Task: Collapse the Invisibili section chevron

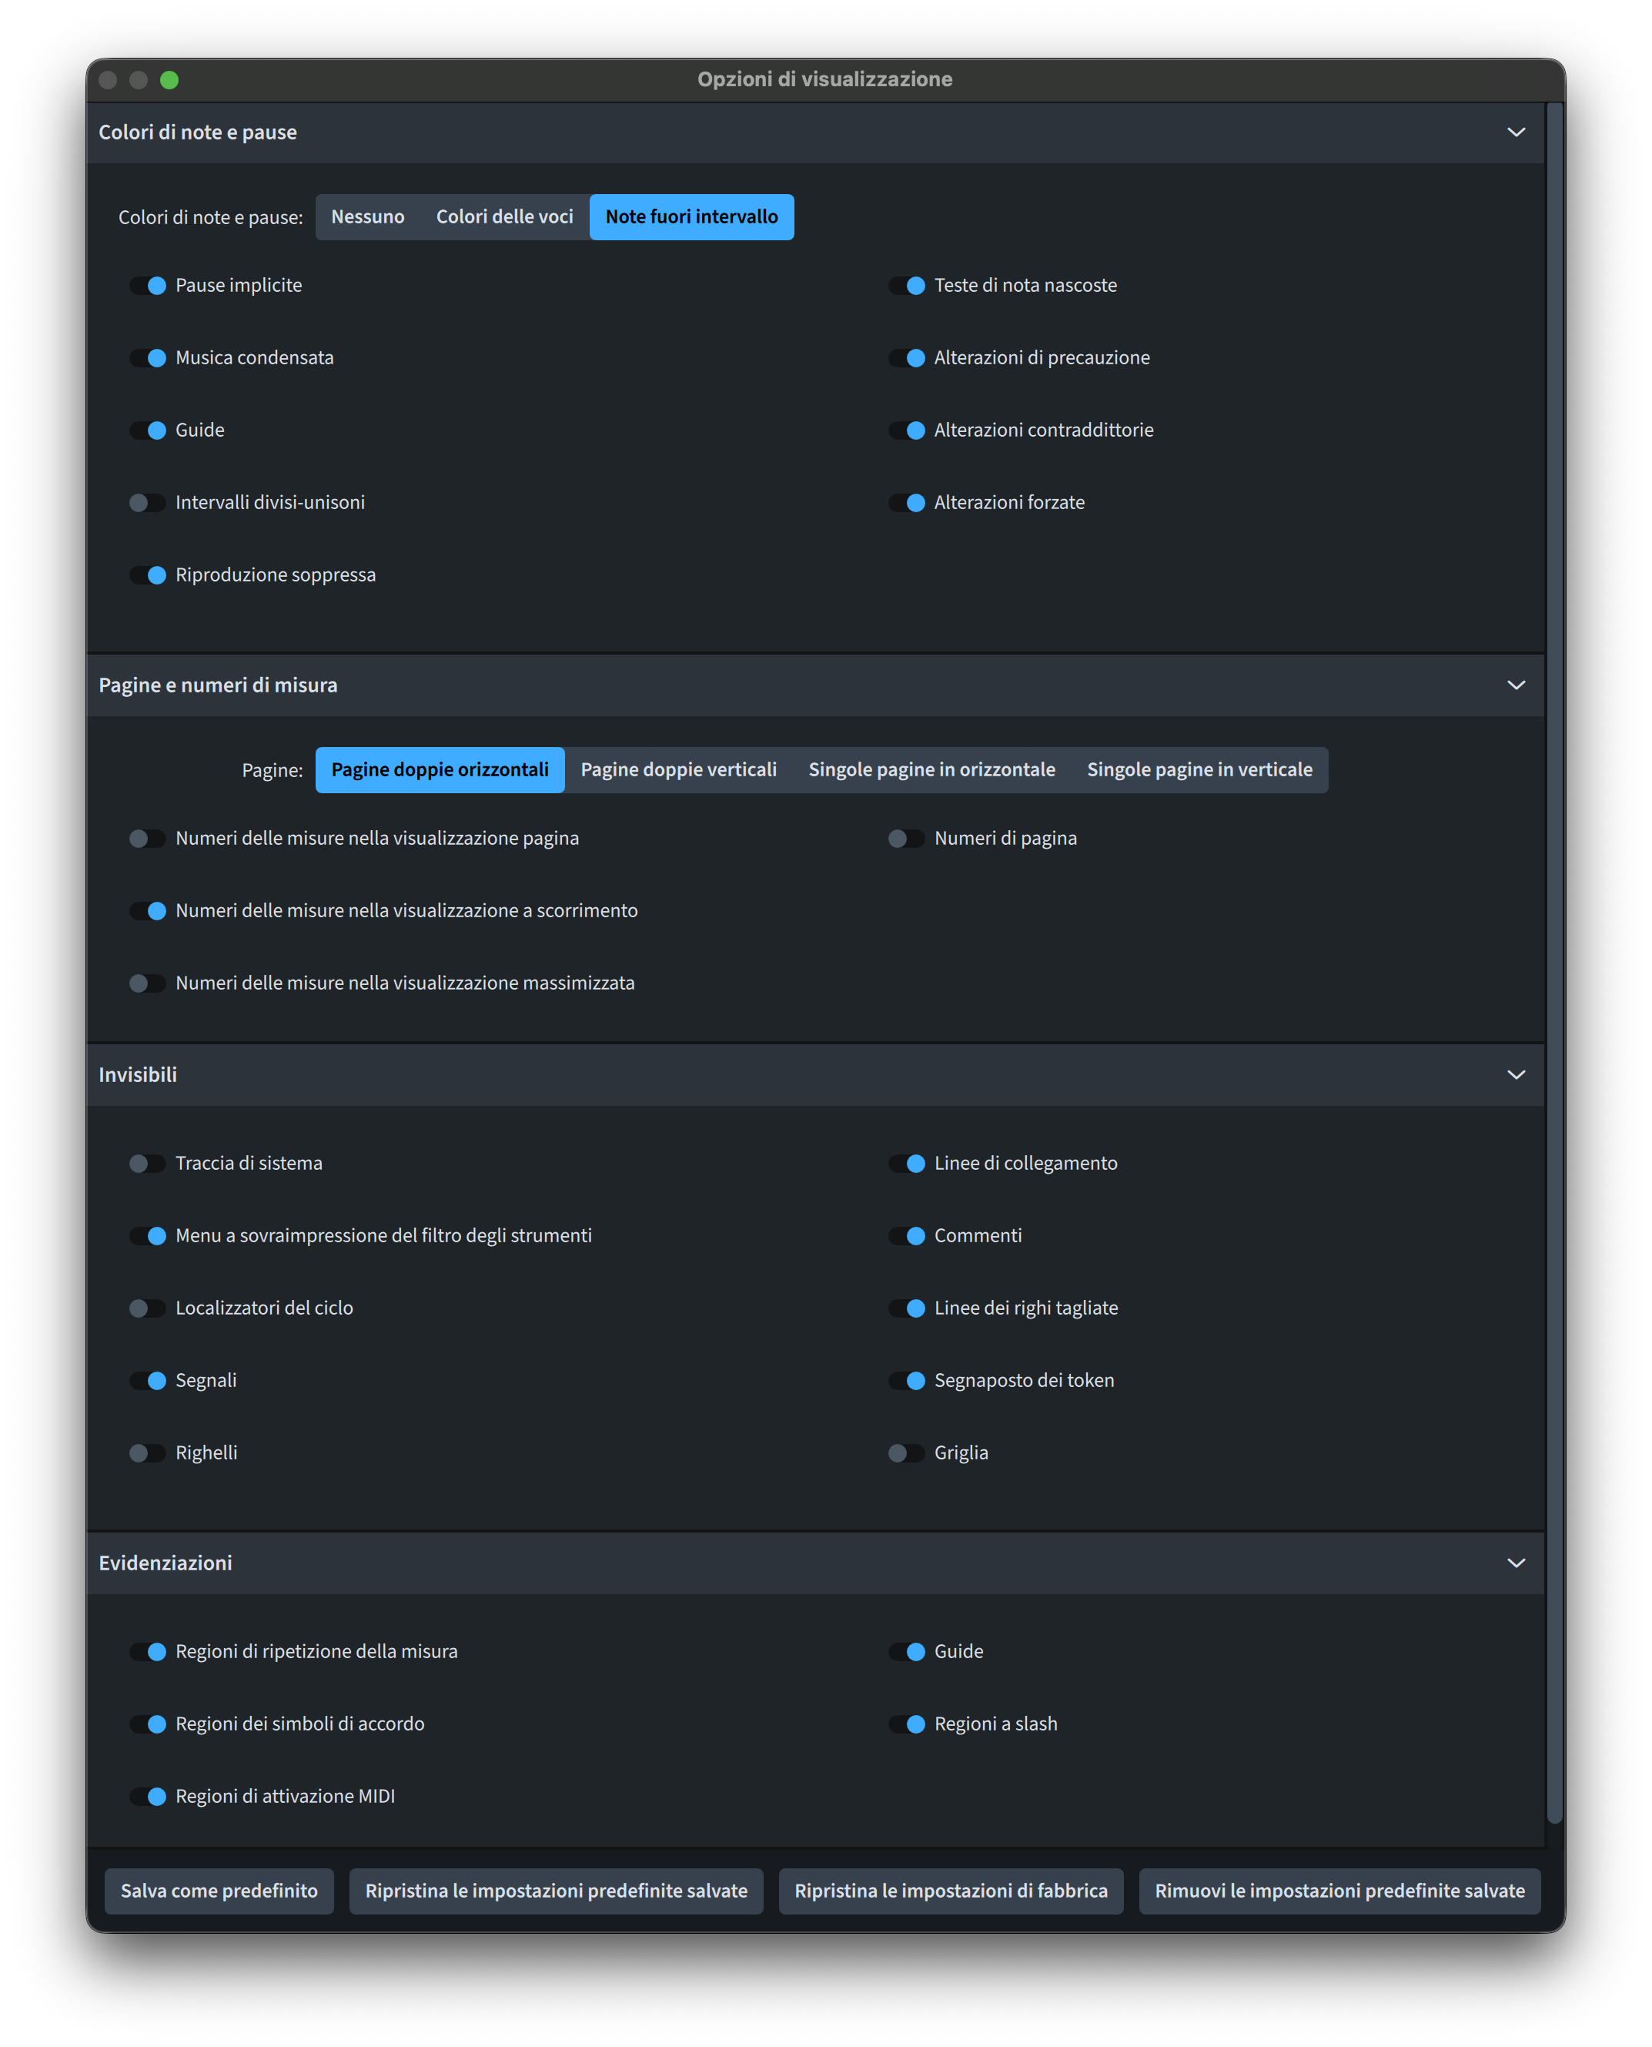Action: 1516,1075
